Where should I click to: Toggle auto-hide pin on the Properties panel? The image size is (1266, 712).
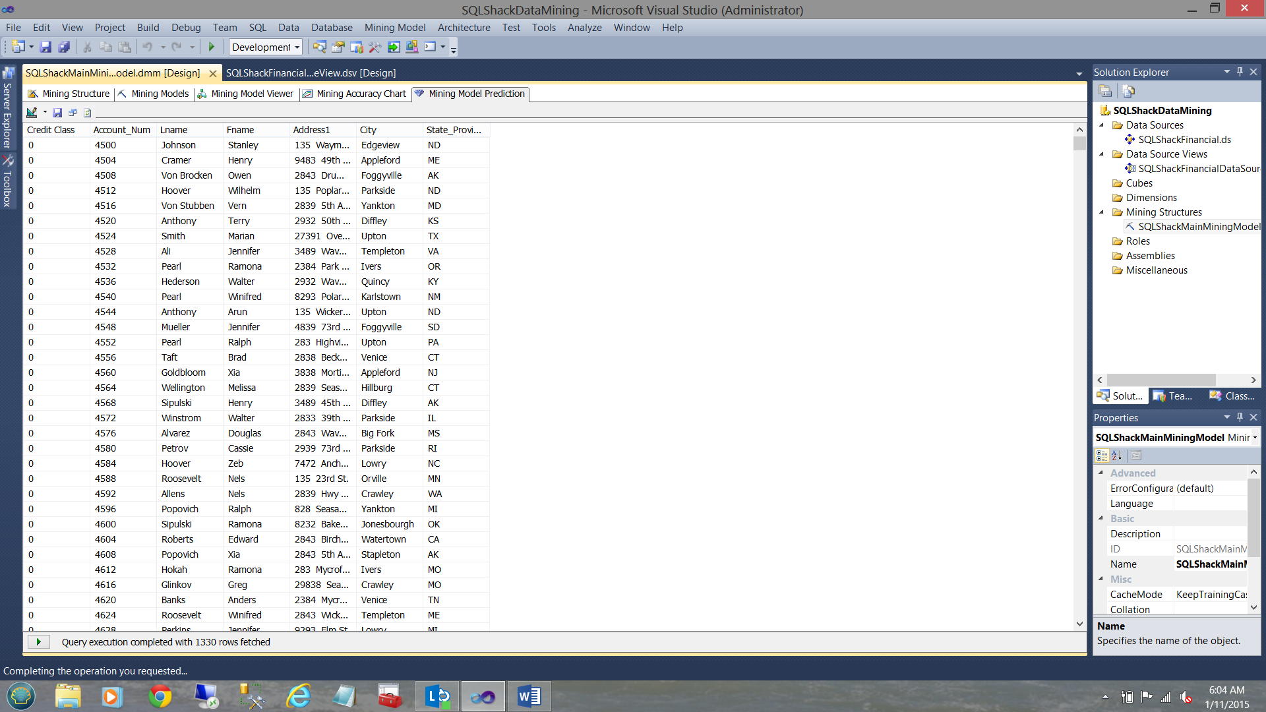point(1240,417)
